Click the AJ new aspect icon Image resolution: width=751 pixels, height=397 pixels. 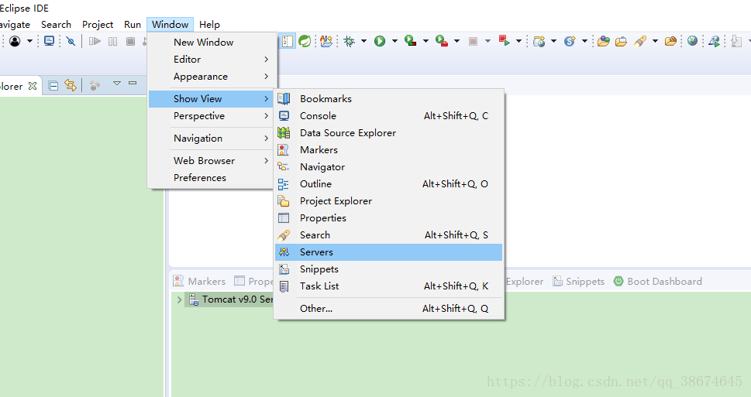click(326, 41)
